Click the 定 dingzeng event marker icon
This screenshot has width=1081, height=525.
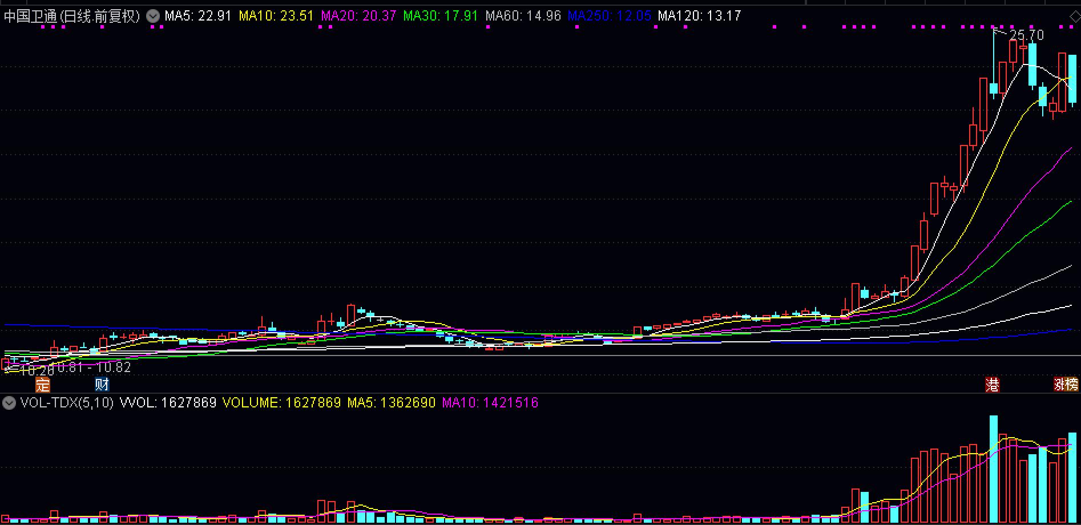tap(42, 385)
